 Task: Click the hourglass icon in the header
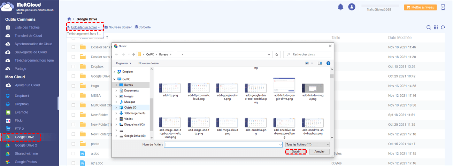(443, 7)
